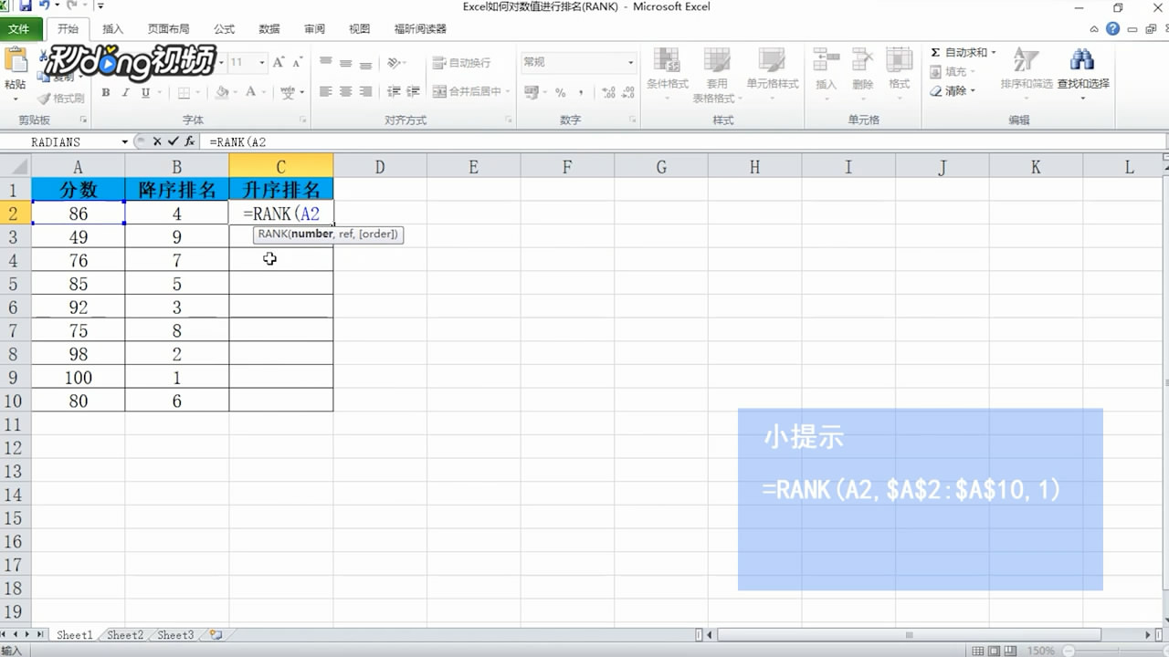The image size is (1169, 657).
Task: Click the delete cells 删除 icon
Action: (863, 59)
